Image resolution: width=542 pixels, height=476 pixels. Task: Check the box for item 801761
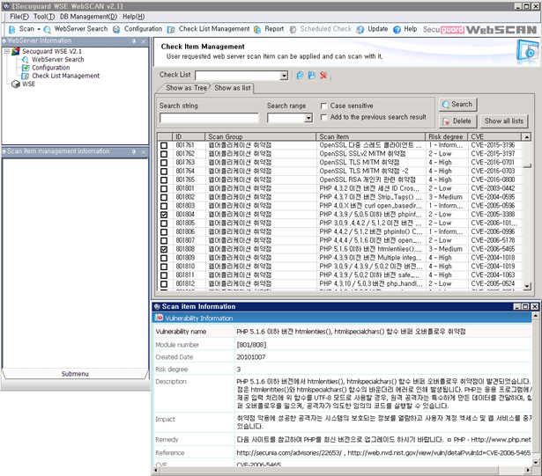(x=164, y=145)
